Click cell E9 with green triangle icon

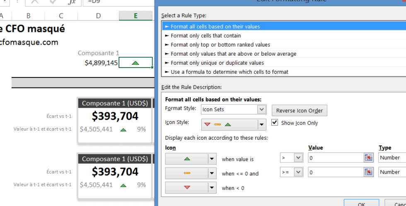click(136, 63)
